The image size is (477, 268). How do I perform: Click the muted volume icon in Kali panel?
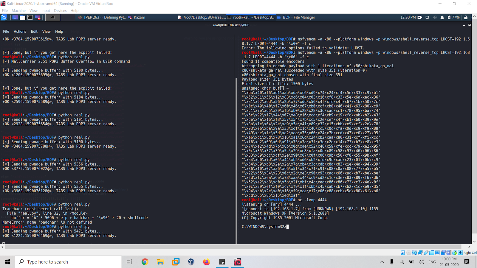click(x=435, y=18)
